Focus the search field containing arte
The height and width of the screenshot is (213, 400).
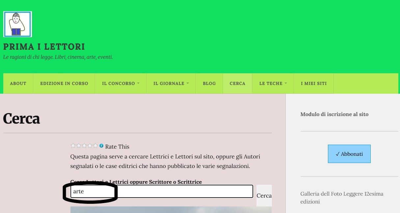[x=161, y=191]
